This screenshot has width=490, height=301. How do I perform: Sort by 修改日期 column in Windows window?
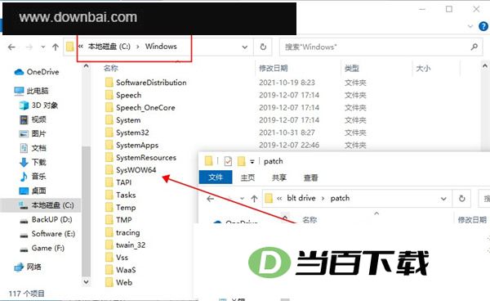(273, 68)
